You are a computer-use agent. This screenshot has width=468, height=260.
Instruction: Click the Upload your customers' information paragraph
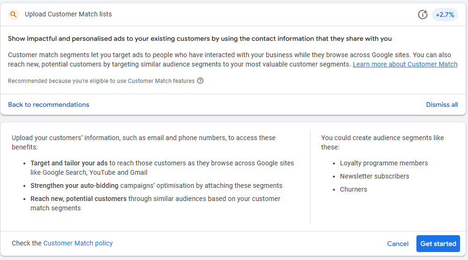coord(143,142)
